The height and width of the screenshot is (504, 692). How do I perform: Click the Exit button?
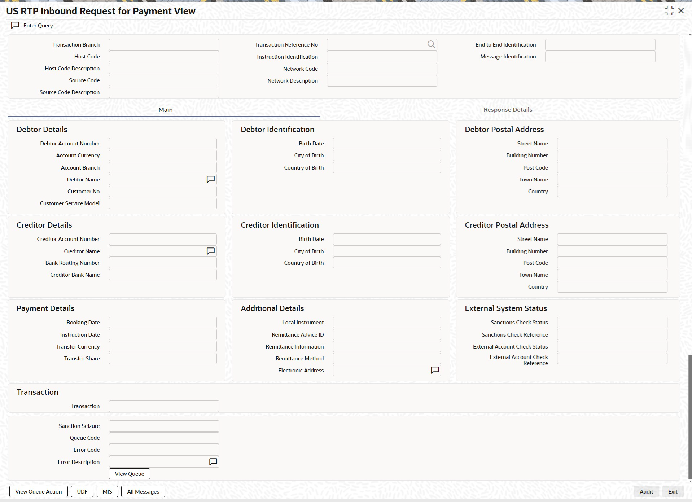coord(673,491)
